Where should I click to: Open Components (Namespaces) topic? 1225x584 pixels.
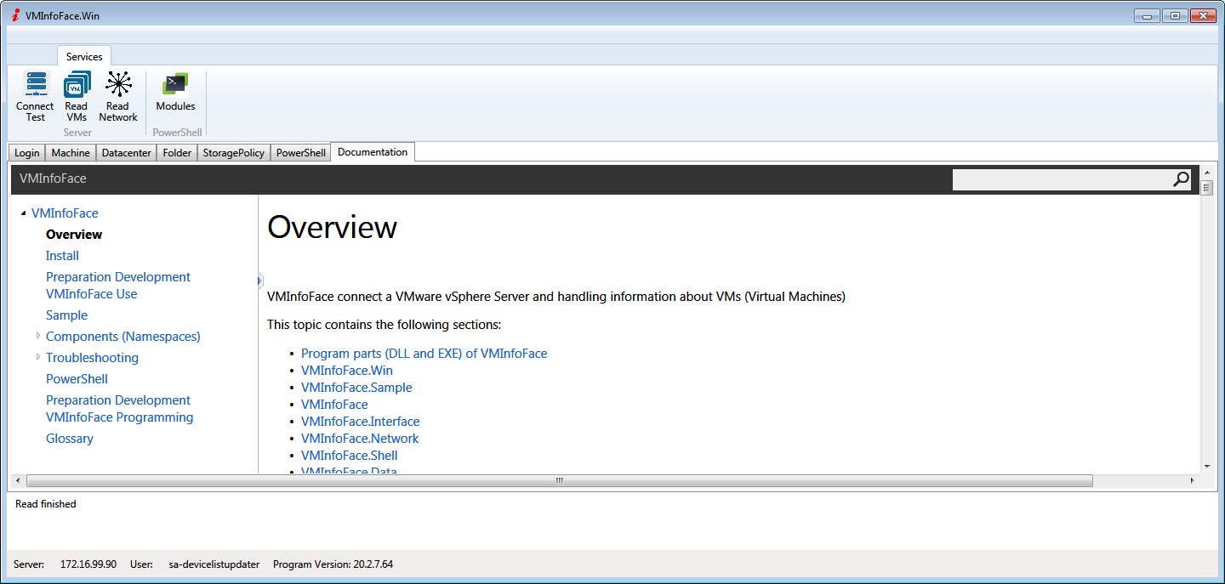[x=123, y=337]
